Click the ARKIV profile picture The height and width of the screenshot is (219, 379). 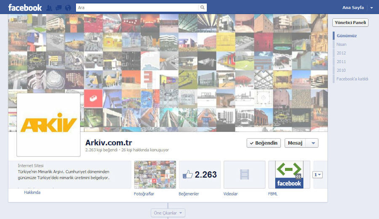click(48, 125)
